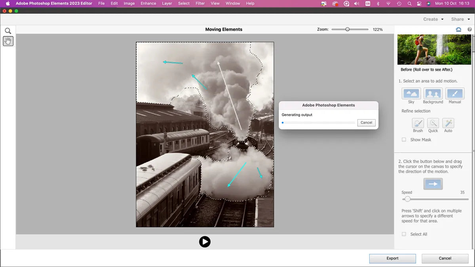Select the Zoom magnifier tool
Image resolution: width=475 pixels, height=267 pixels.
tap(8, 31)
